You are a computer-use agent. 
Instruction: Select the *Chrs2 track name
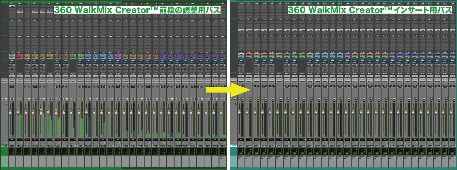[42, 146]
